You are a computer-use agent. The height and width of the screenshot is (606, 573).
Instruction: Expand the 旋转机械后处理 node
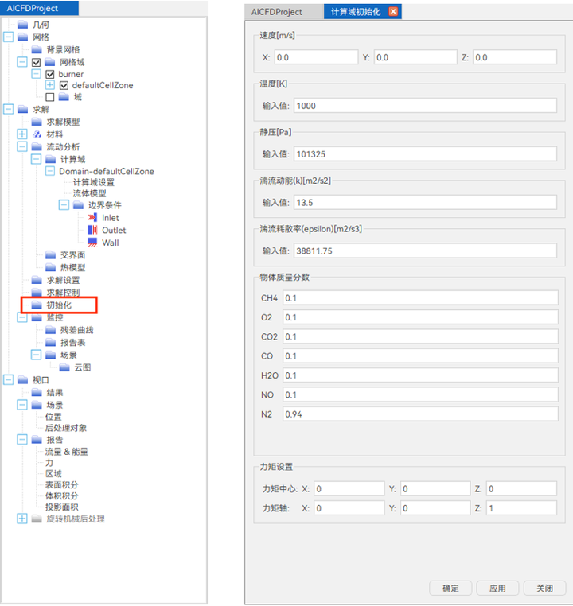tap(22, 519)
